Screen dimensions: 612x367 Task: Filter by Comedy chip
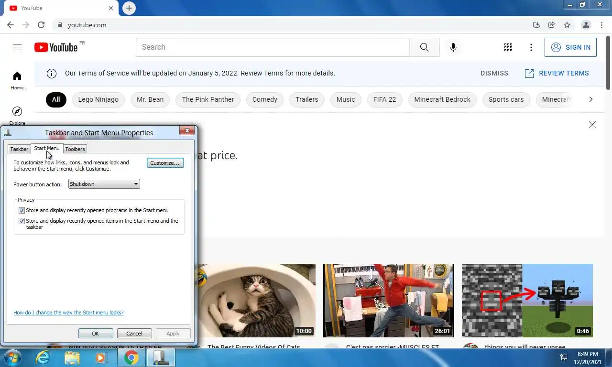coord(265,99)
